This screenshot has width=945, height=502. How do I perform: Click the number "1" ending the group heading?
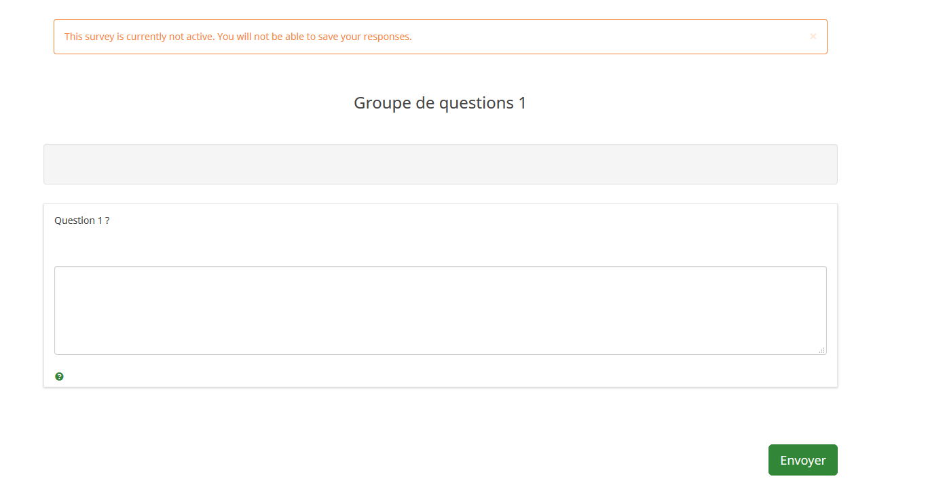[522, 103]
